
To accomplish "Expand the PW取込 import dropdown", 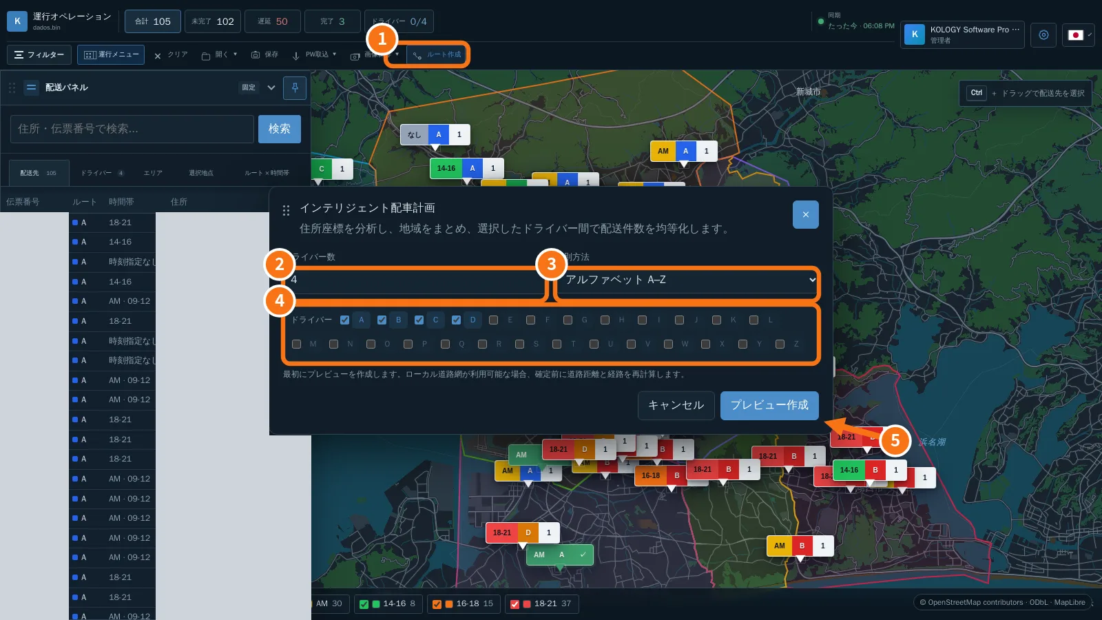I will click(314, 55).
